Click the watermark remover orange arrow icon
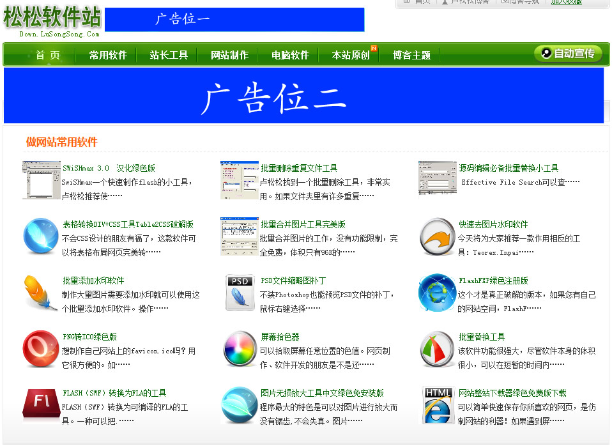This screenshot has width=612, height=446. click(437, 236)
